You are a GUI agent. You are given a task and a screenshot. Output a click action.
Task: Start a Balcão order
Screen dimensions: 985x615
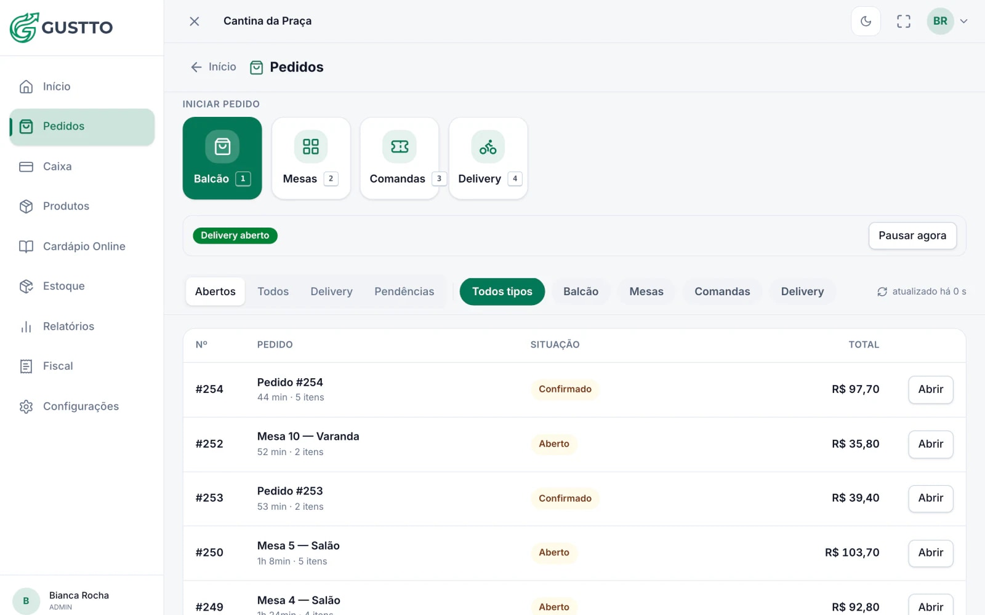pos(222,158)
